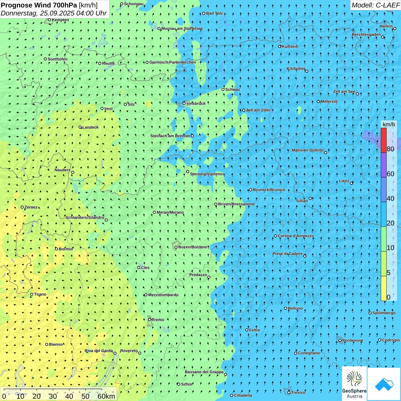Click the date 'Donnerstag, 25.09.2025 04:00 Uhr'
The height and width of the screenshot is (401, 401).
pos(54,13)
